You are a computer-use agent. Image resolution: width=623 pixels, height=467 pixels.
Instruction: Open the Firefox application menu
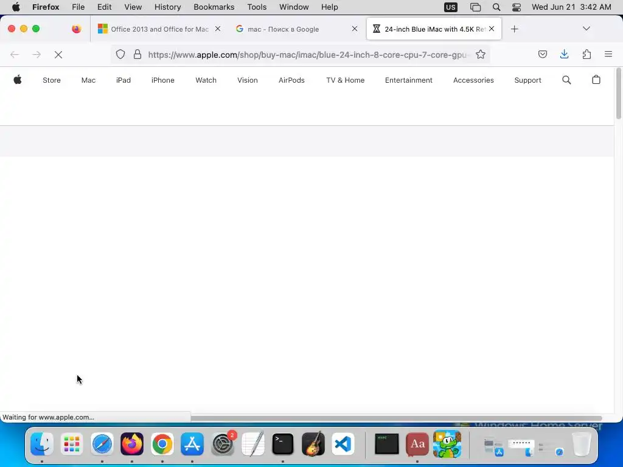[x=46, y=7]
